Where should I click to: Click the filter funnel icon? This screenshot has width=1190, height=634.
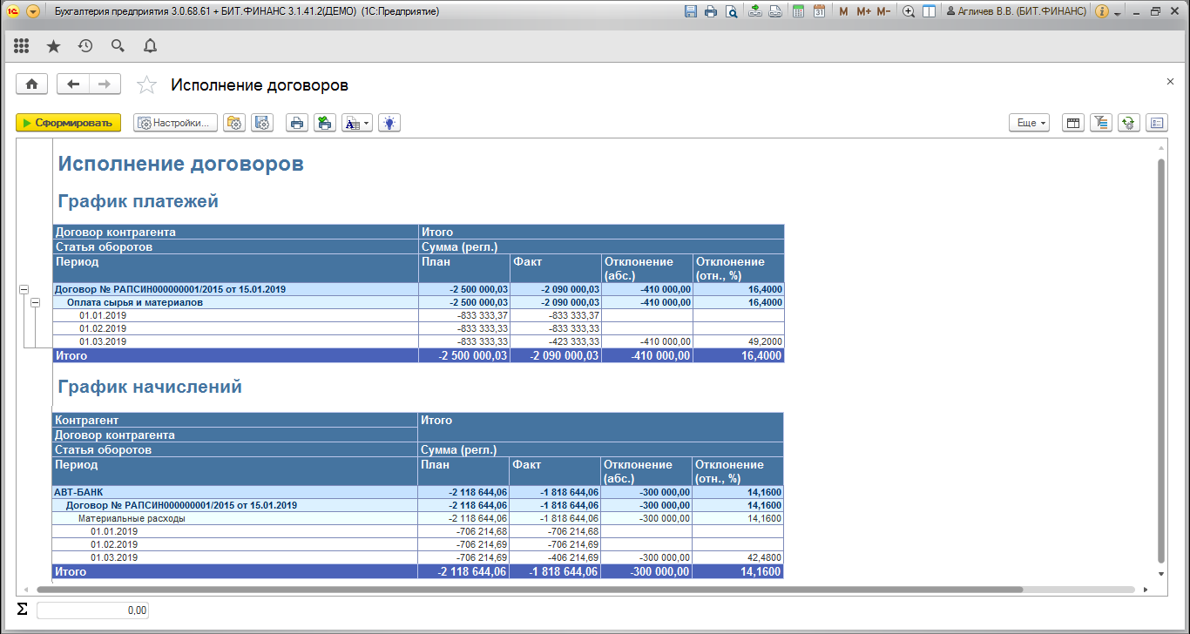1101,123
